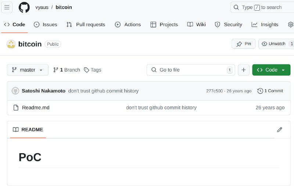Expand the master branch dropdown
The width and height of the screenshot is (294, 189).
28,70
